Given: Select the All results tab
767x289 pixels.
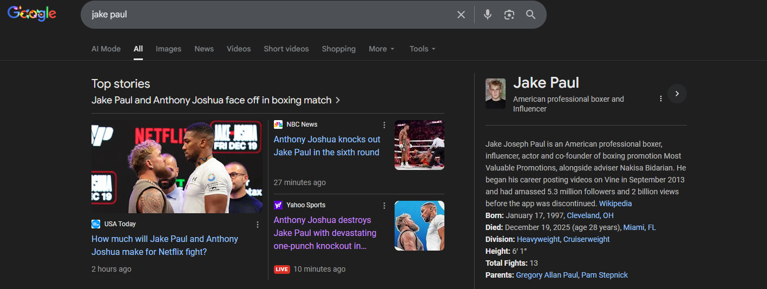Looking at the screenshot, I should [x=138, y=49].
